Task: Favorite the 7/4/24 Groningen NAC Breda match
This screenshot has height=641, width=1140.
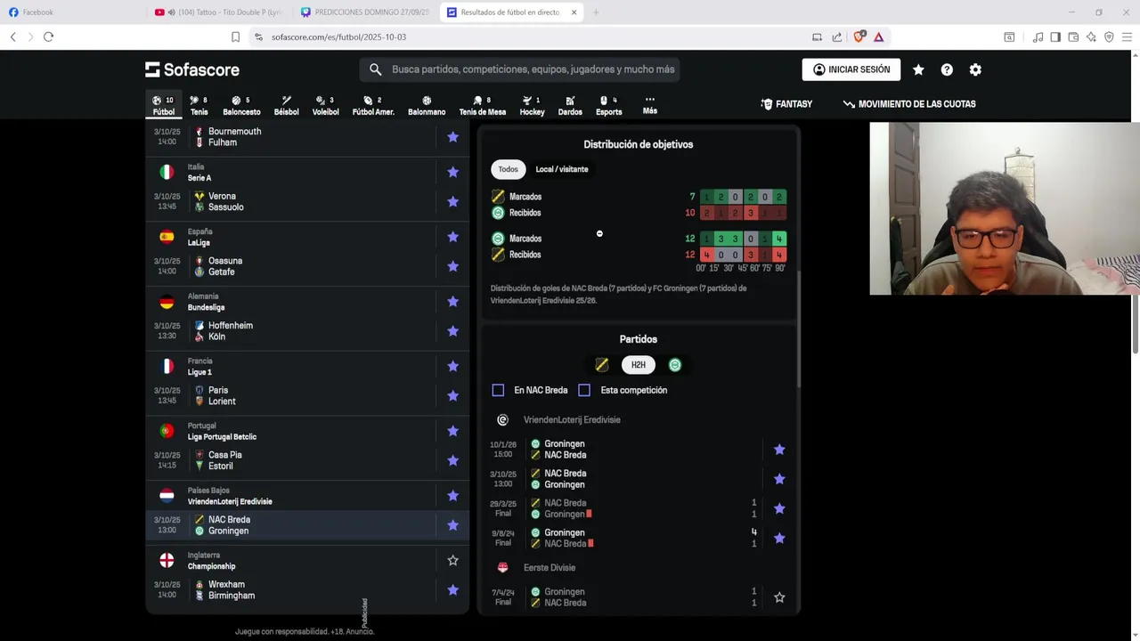Action: pyautogui.click(x=779, y=597)
